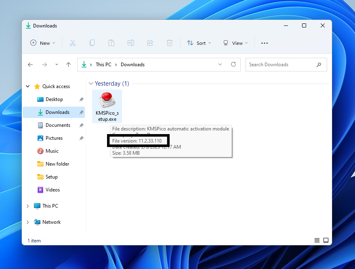Collapse the Quick access tree
Viewport: 355px width, 269px height.
(x=28, y=86)
